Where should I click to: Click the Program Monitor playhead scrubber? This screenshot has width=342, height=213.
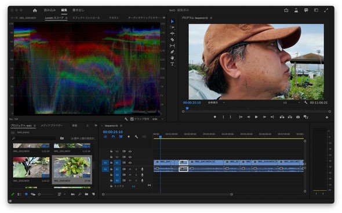tap(187, 108)
